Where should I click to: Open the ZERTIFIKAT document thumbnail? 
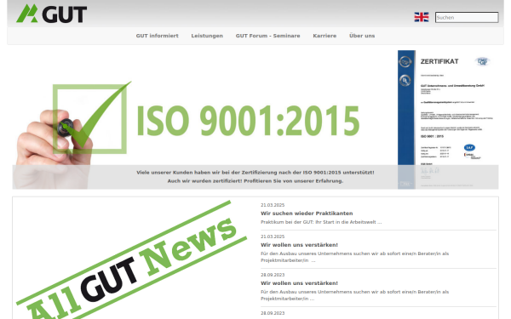(448, 119)
